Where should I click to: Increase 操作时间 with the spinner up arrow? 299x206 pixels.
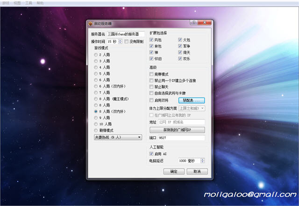coord(120,40)
